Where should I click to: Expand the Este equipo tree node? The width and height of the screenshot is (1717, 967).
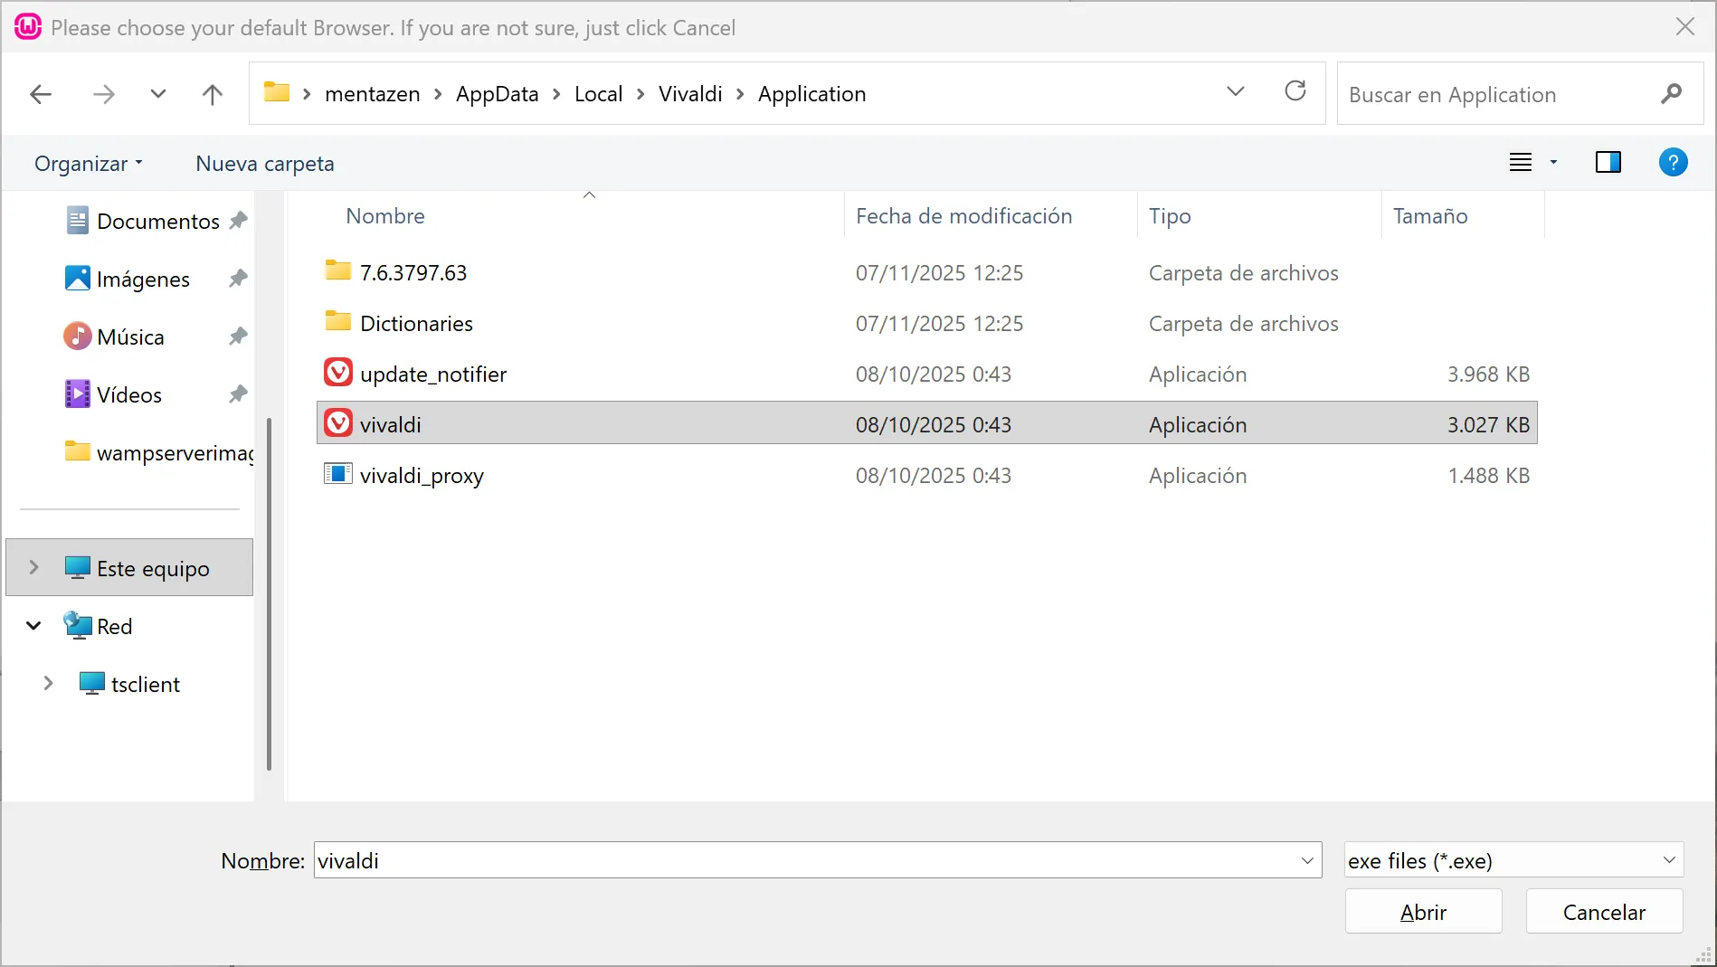[34, 568]
